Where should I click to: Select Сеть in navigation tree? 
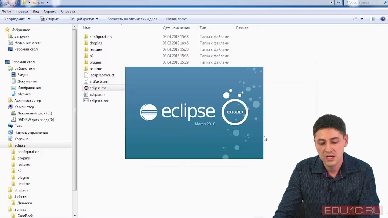click(18, 126)
